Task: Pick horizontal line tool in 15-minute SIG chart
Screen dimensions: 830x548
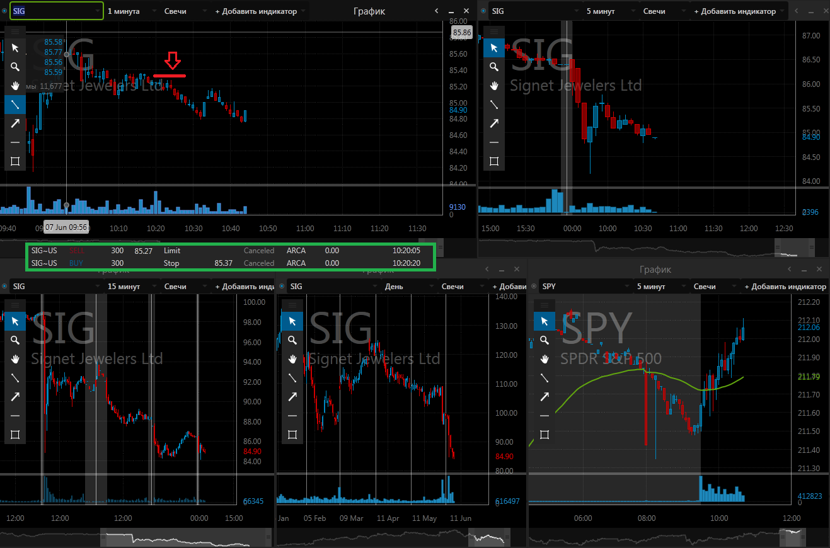Action: point(15,416)
